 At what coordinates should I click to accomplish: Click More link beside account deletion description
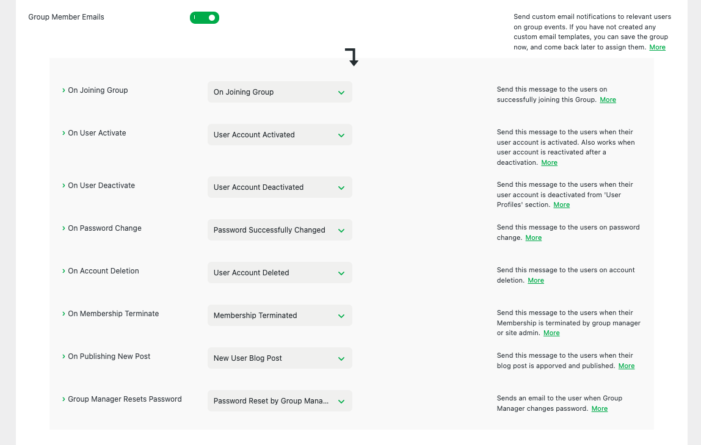click(x=536, y=281)
